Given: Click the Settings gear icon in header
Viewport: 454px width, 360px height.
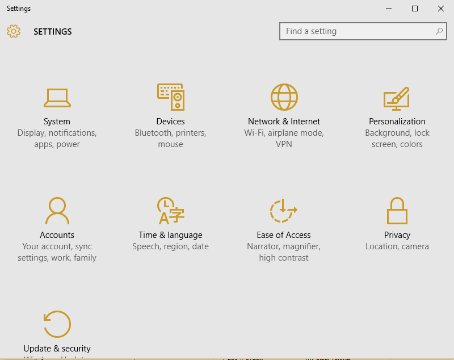Looking at the screenshot, I should tap(14, 31).
